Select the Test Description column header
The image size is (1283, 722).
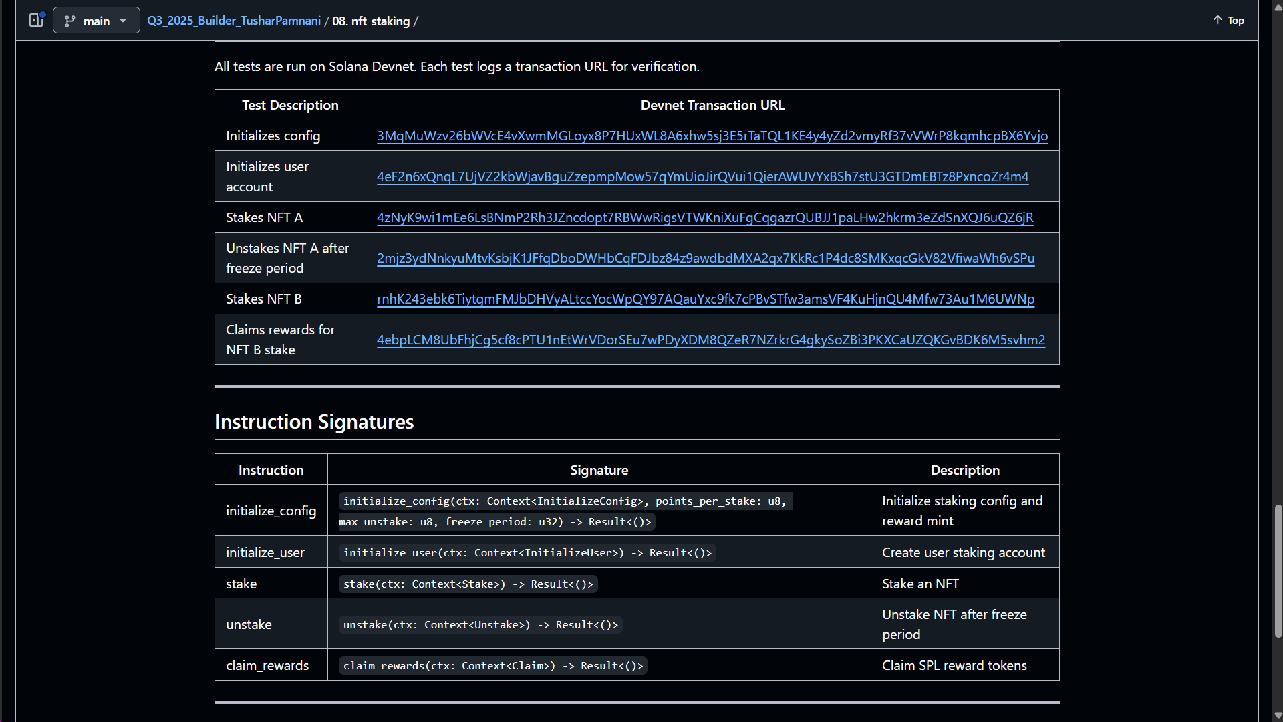(x=290, y=105)
